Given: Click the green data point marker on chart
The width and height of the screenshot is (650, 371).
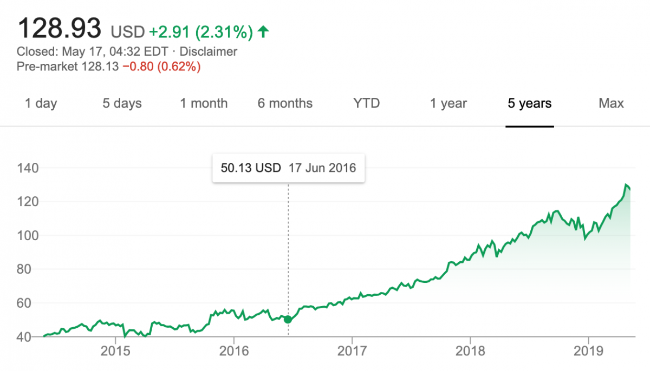Looking at the screenshot, I should pos(288,319).
